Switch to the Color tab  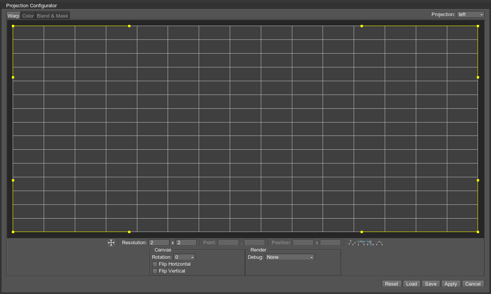pos(28,16)
